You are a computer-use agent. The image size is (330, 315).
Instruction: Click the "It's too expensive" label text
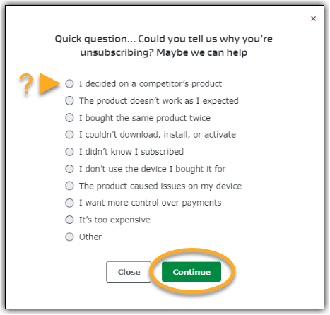click(x=114, y=220)
